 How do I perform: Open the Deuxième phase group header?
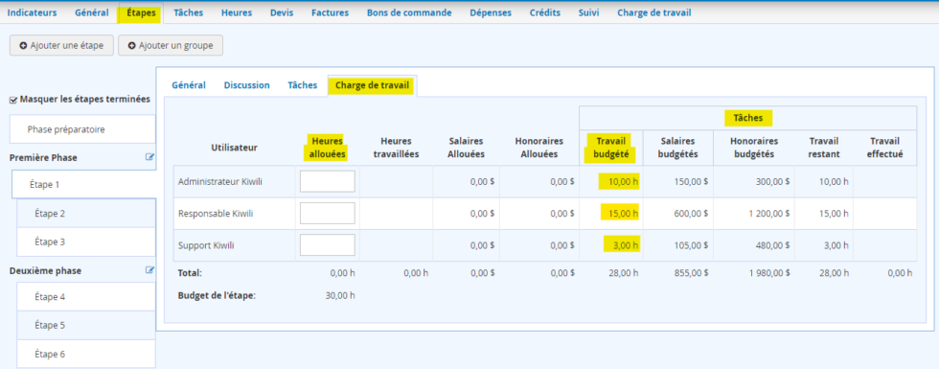click(x=46, y=270)
